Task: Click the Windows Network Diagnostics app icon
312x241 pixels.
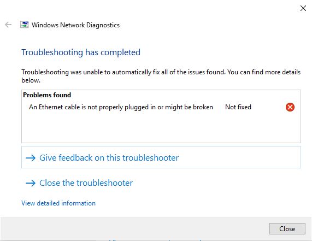Action: [24, 25]
